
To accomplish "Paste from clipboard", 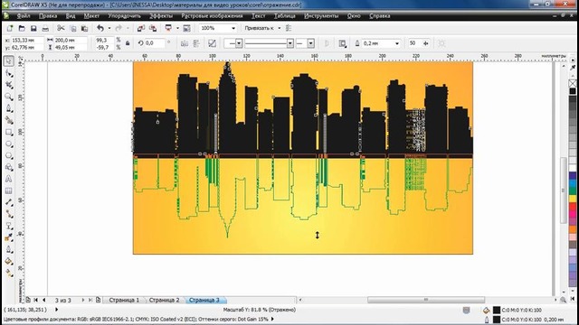I will point(84,28).
